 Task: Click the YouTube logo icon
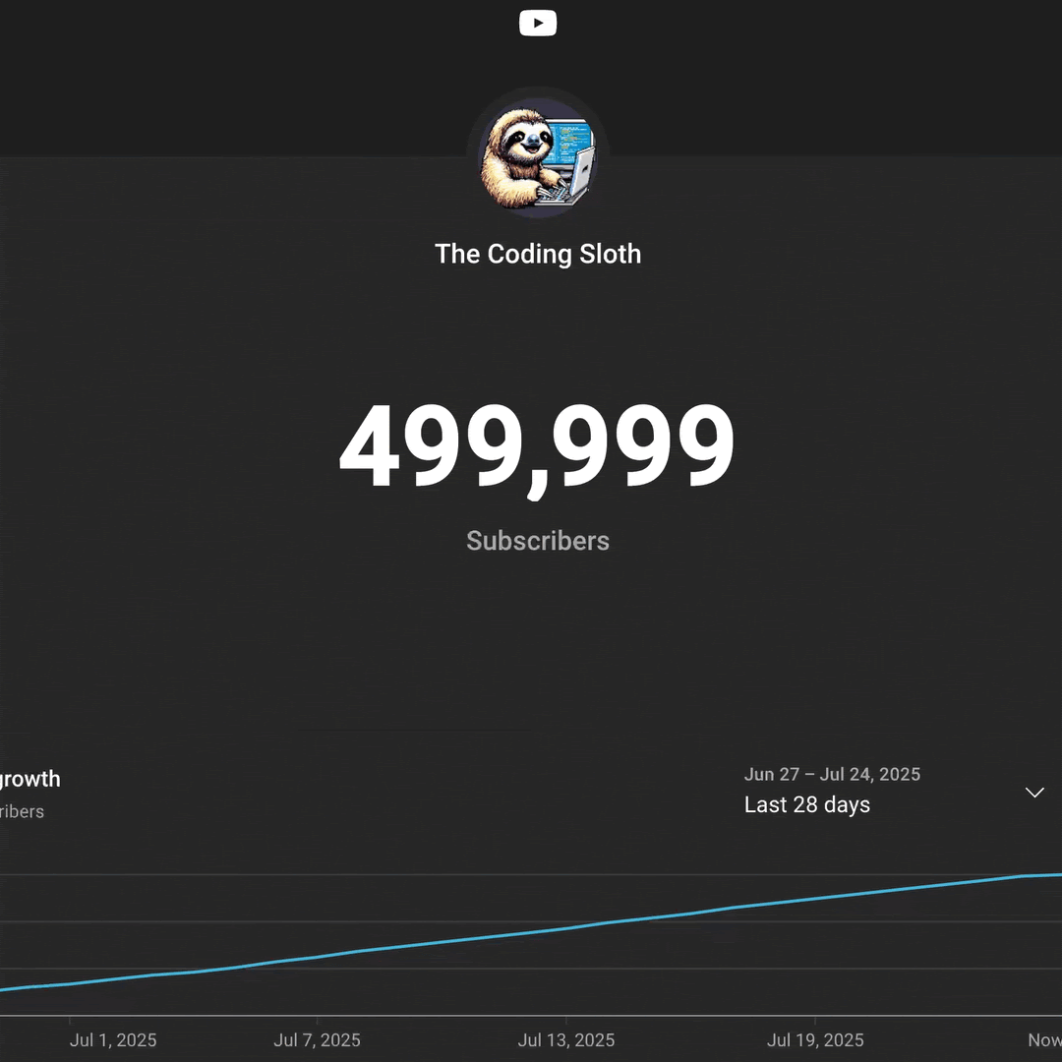(538, 23)
